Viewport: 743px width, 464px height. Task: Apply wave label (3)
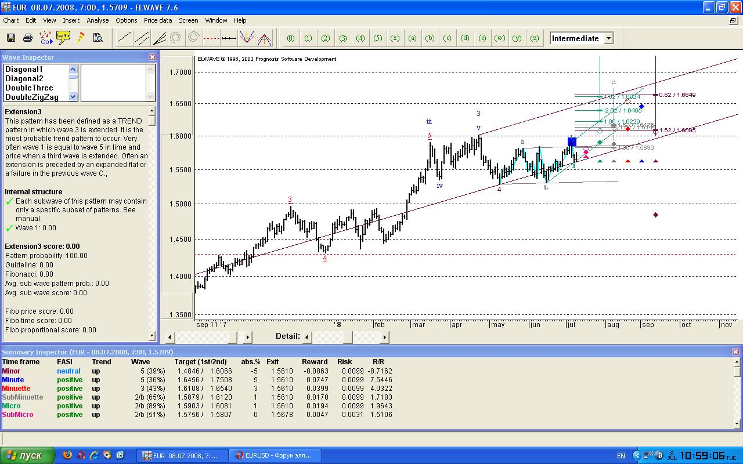pos(343,38)
